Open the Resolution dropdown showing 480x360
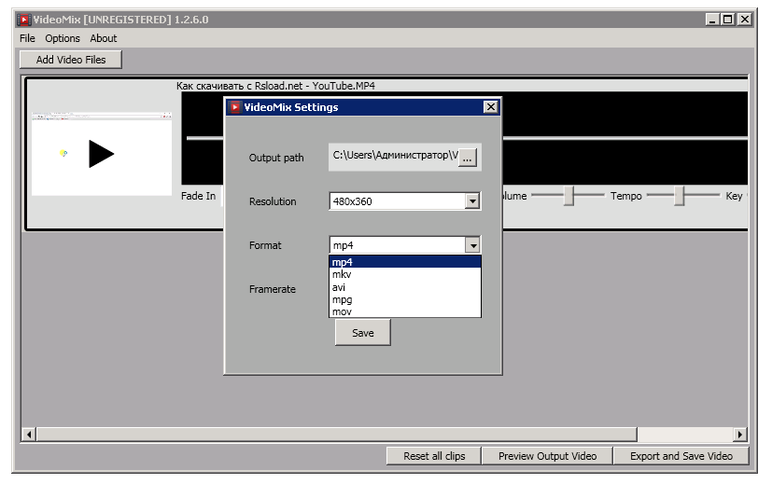 405,201
